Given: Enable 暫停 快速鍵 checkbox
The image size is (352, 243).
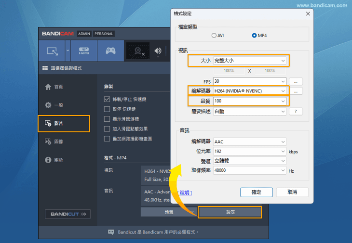Looking at the screenshot, I should pyautogui.click(x=107, y=109).
